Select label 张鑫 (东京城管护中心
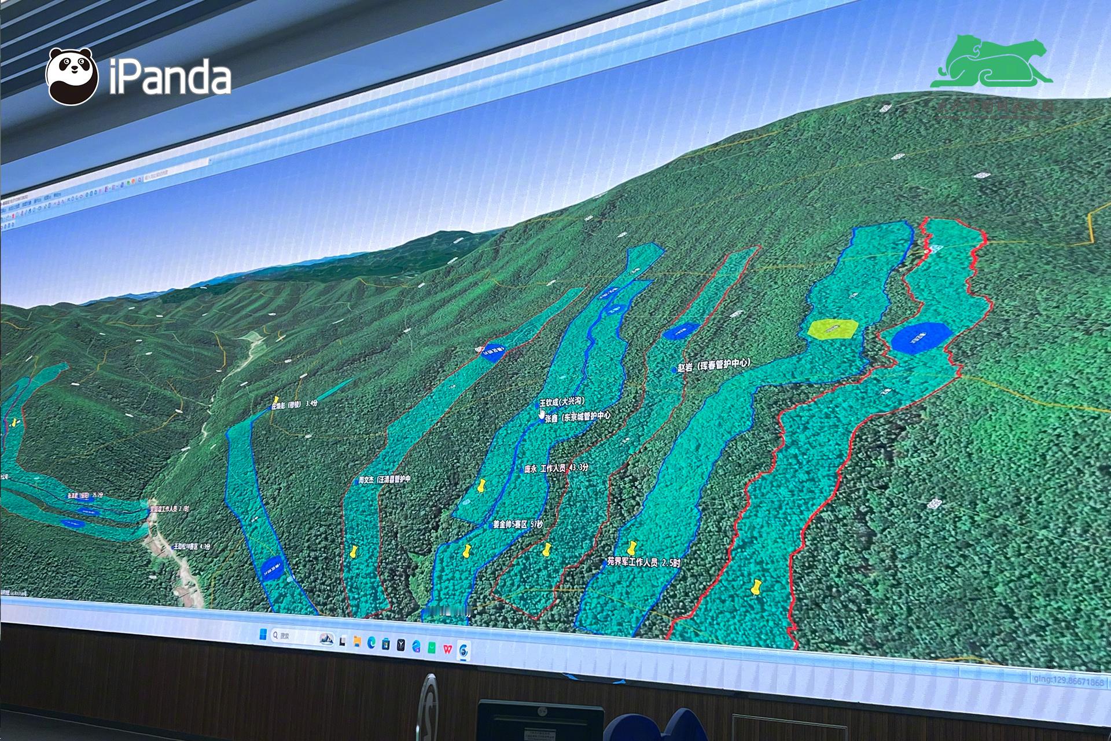 click(577, 417)
